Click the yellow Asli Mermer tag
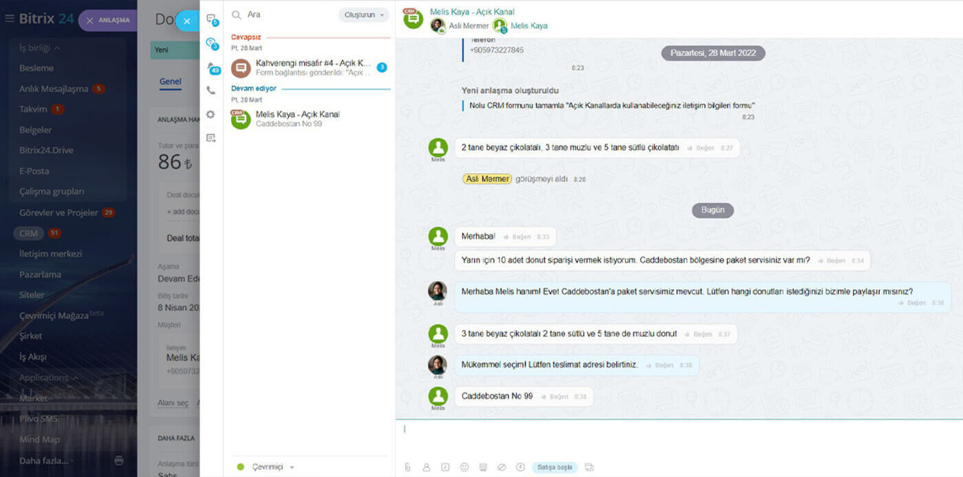Image resolution: width=963 pixels, height=477 pixels. (487, 179)
